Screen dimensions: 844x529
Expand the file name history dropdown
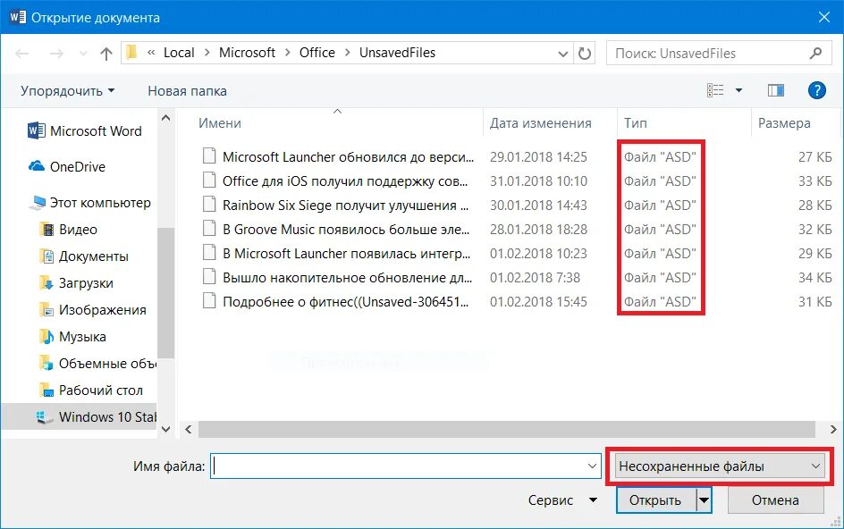(593, 466)
